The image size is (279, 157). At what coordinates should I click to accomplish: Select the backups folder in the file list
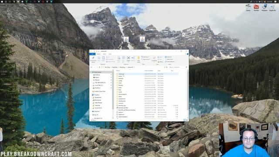[121, 78]
